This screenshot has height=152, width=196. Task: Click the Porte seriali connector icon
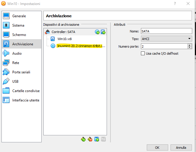[6, 72]
